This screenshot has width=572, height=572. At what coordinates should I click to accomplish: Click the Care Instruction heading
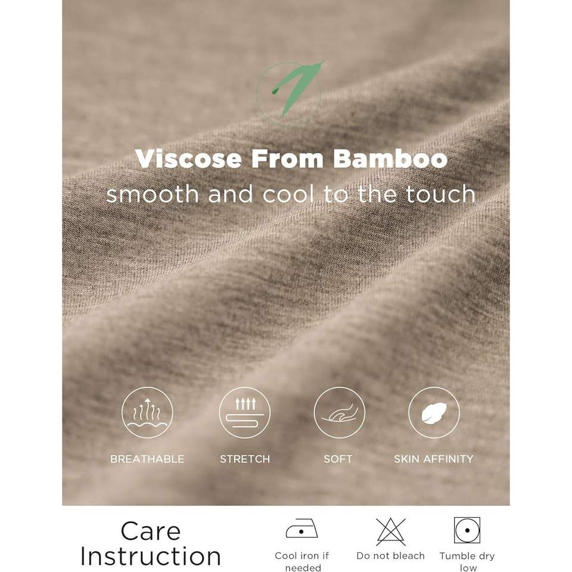pos(151,543)
